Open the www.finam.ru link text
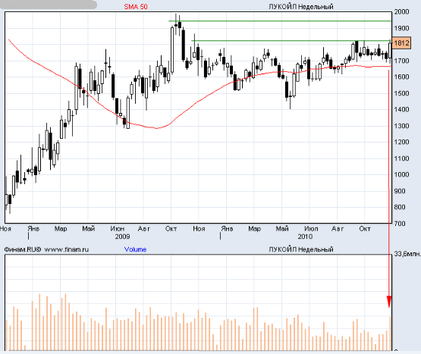The width and height of the screenshot is (421, 354). click(66, 249)
